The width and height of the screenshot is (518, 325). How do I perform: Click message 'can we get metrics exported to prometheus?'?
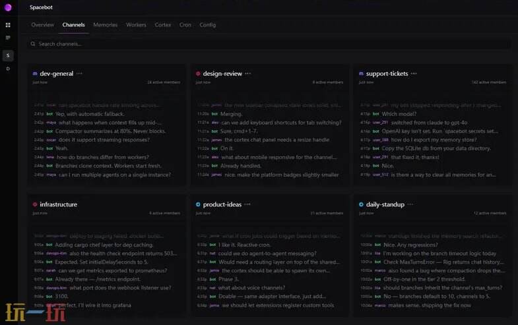pyautogui.click(x=113, y=270)
